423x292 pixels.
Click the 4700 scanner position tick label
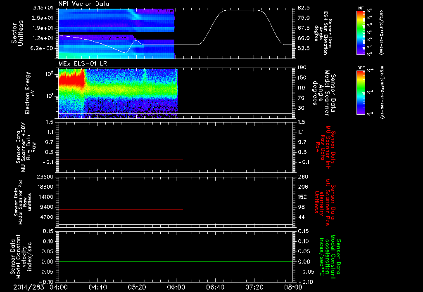(x=46, y=217)
